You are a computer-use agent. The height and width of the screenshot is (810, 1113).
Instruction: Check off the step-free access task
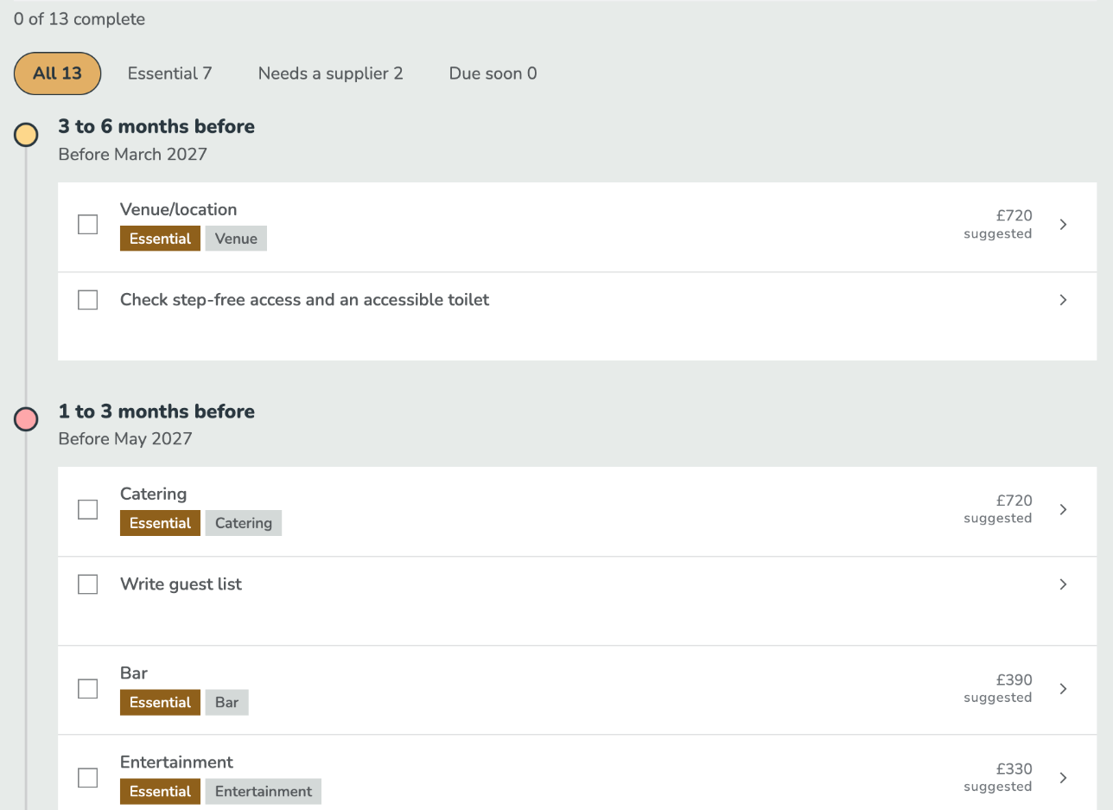tap(87, 300)
